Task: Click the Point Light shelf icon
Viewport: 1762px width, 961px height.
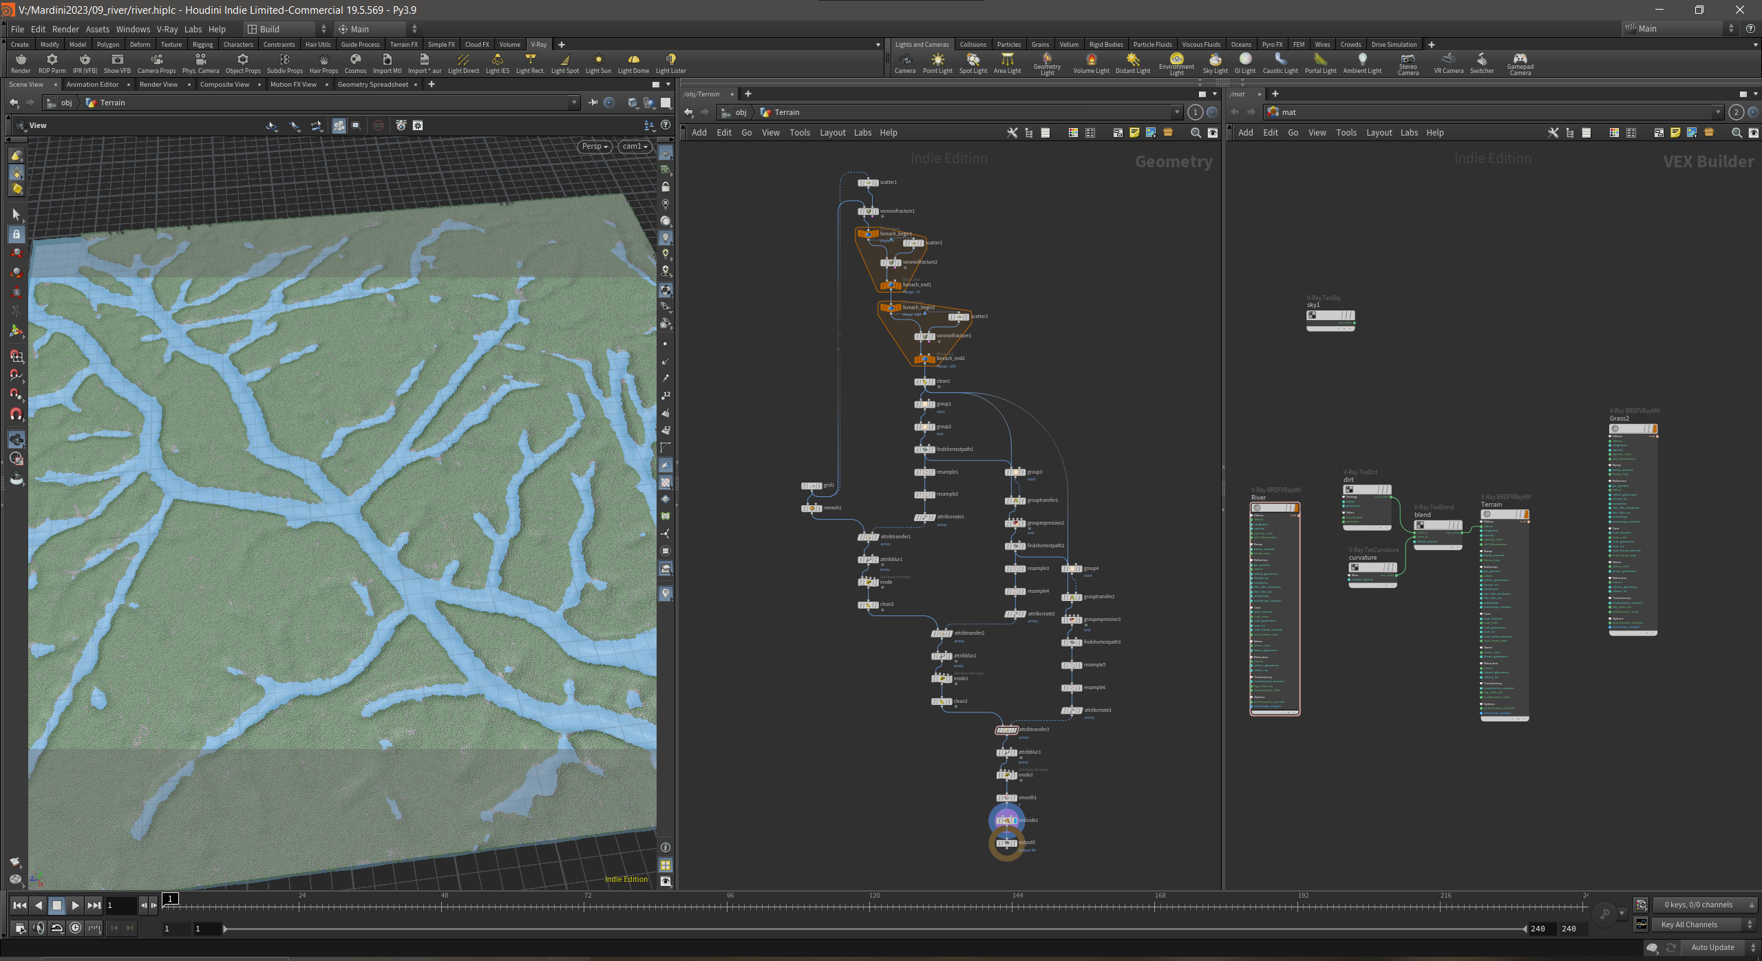Action: pos(937,63)
